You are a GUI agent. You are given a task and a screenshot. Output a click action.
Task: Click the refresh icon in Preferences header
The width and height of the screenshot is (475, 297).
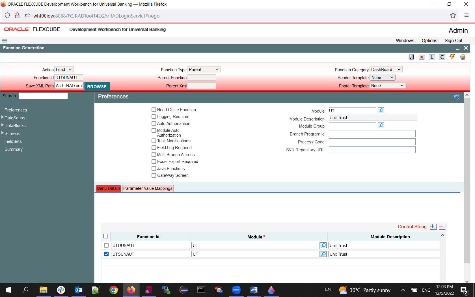click(x=457, y=97)
